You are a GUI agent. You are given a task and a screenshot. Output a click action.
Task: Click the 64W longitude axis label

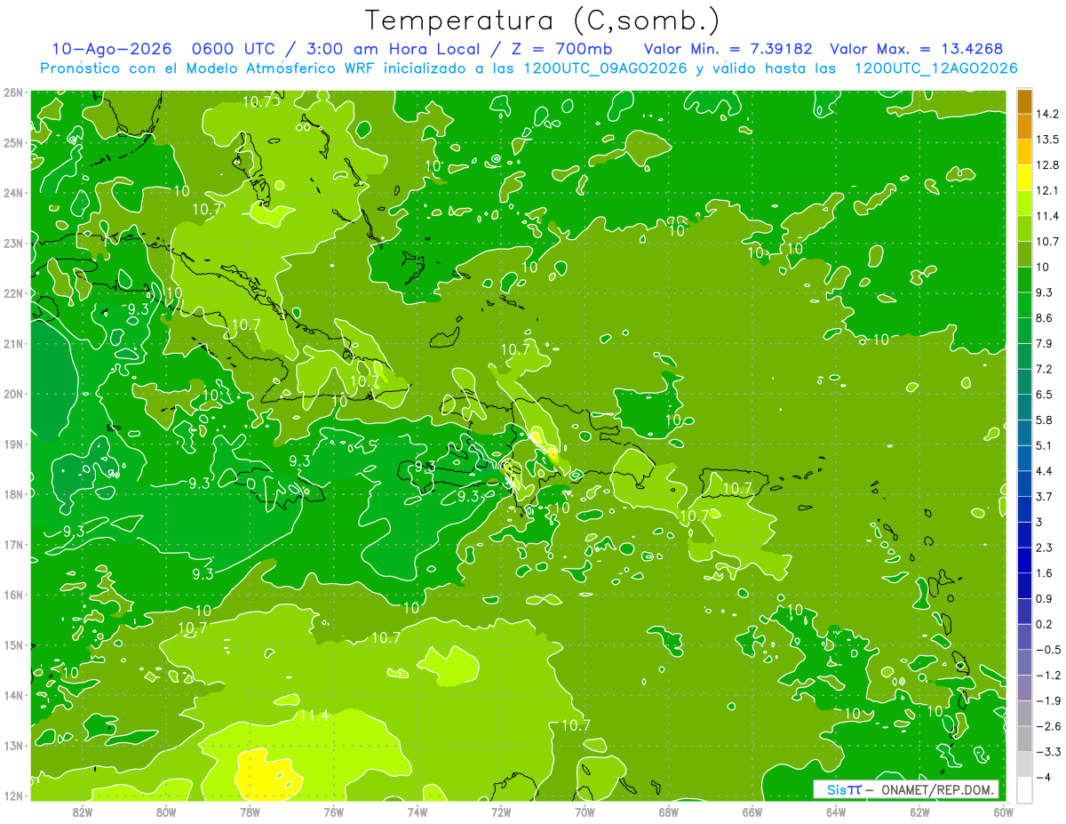tap(836, 812)
